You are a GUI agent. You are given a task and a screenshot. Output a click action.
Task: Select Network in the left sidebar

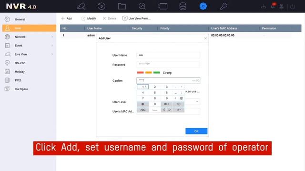click(x=29, y=37)
